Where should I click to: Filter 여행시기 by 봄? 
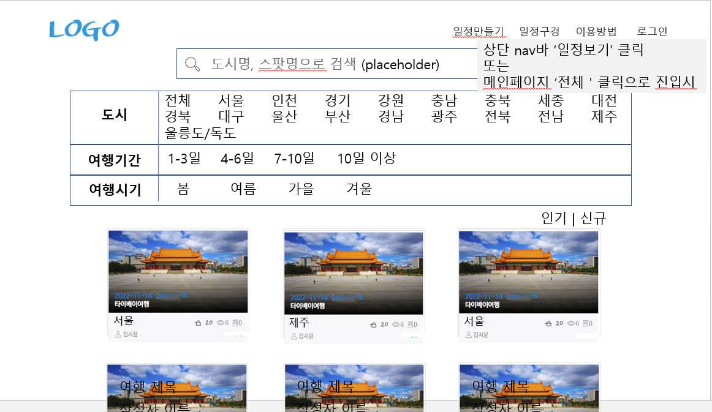pyautogui.click(x=183, y=189)
